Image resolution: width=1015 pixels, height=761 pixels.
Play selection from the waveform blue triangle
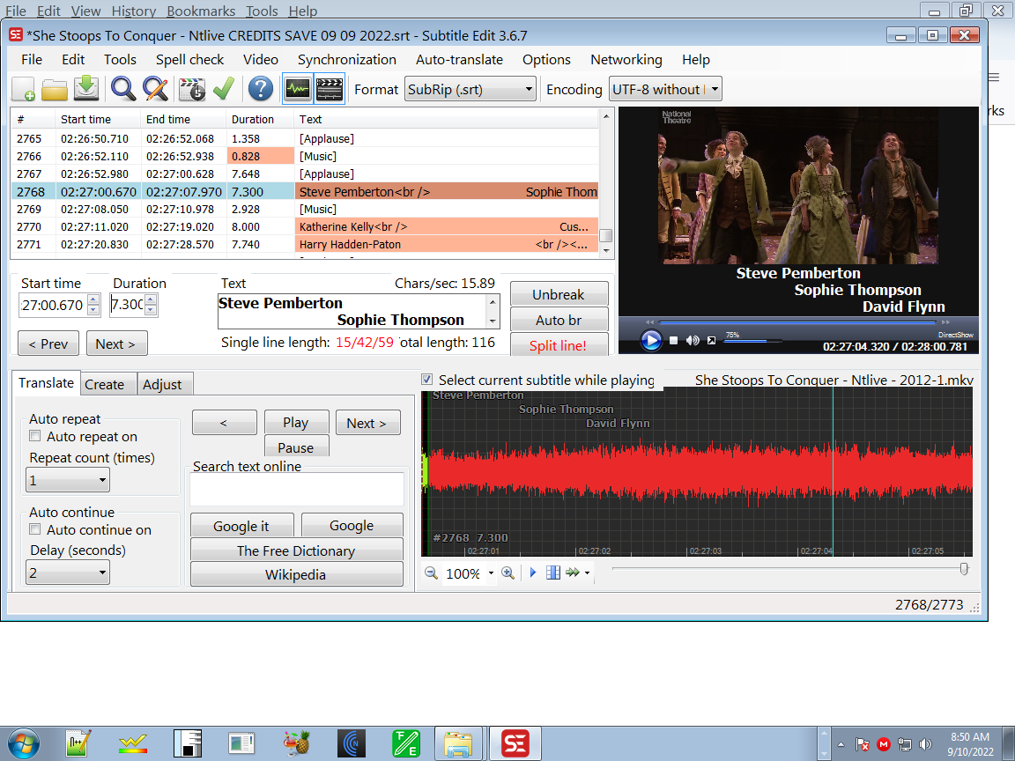click(x=533, y=572)
